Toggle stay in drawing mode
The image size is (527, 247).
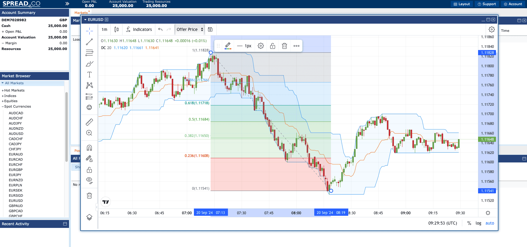pyautogui.click(x=89, y=159)
